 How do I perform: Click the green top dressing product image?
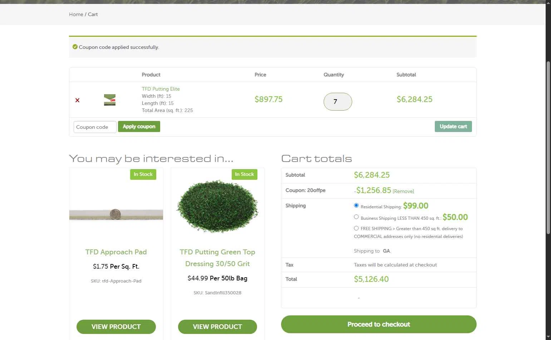pos(217,207)
